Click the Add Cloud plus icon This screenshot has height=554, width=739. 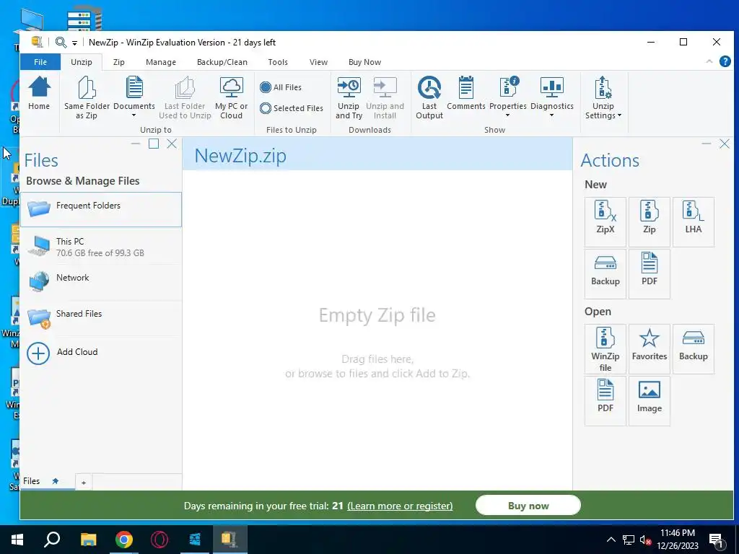[x=38, y=353]
